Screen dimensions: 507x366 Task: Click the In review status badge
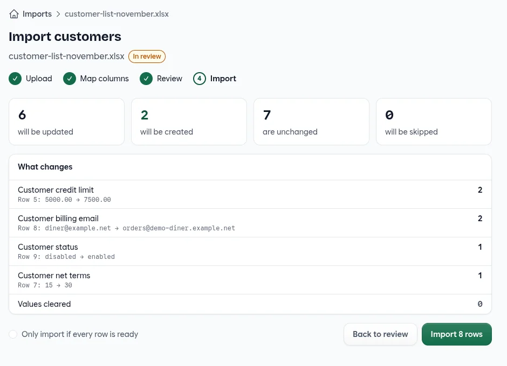[147, 57]
